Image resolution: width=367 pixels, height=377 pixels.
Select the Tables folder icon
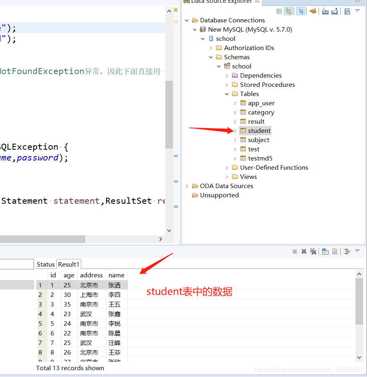[235, 94]
